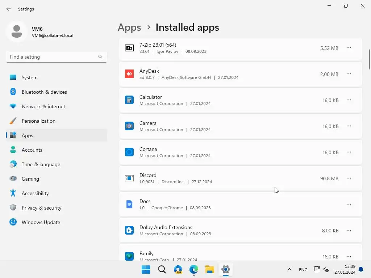The image size is (371, 278).
Task: Launch Edge preview from taskbar
Action: [178, 269]
